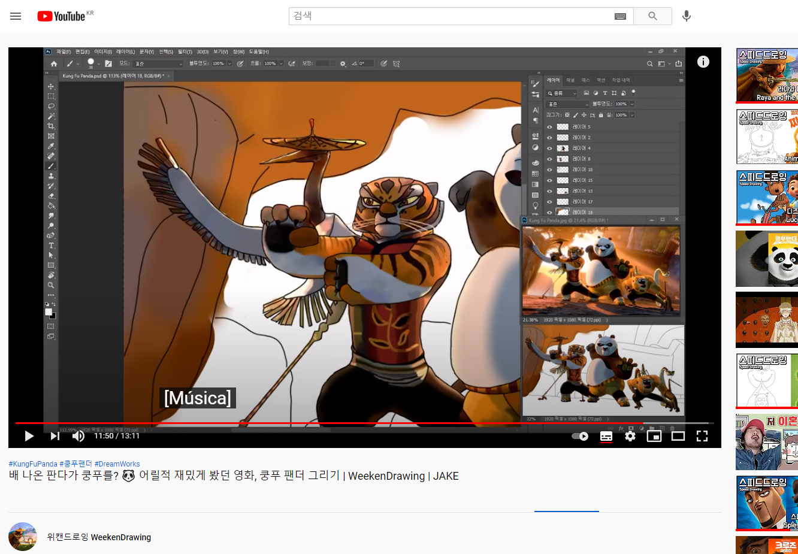The height and width of the screenshot is (554, 798).
Task: Click the 11:50 / 13:11 time display
Action: pos(117,436)
